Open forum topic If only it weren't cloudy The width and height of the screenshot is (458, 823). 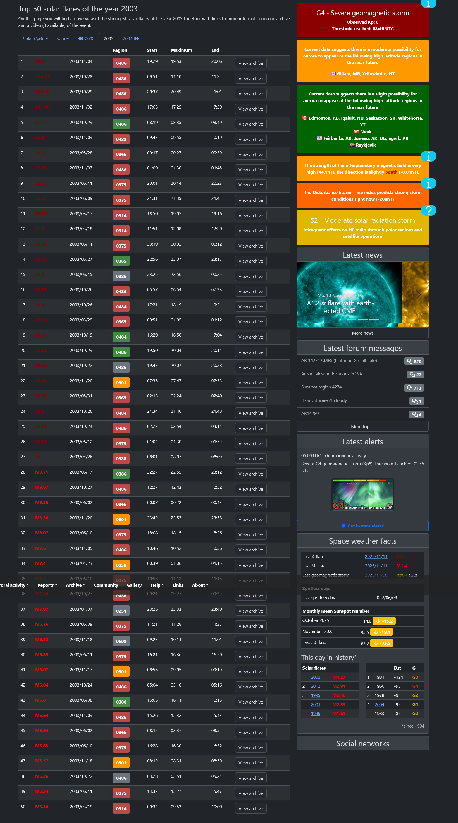324,400
